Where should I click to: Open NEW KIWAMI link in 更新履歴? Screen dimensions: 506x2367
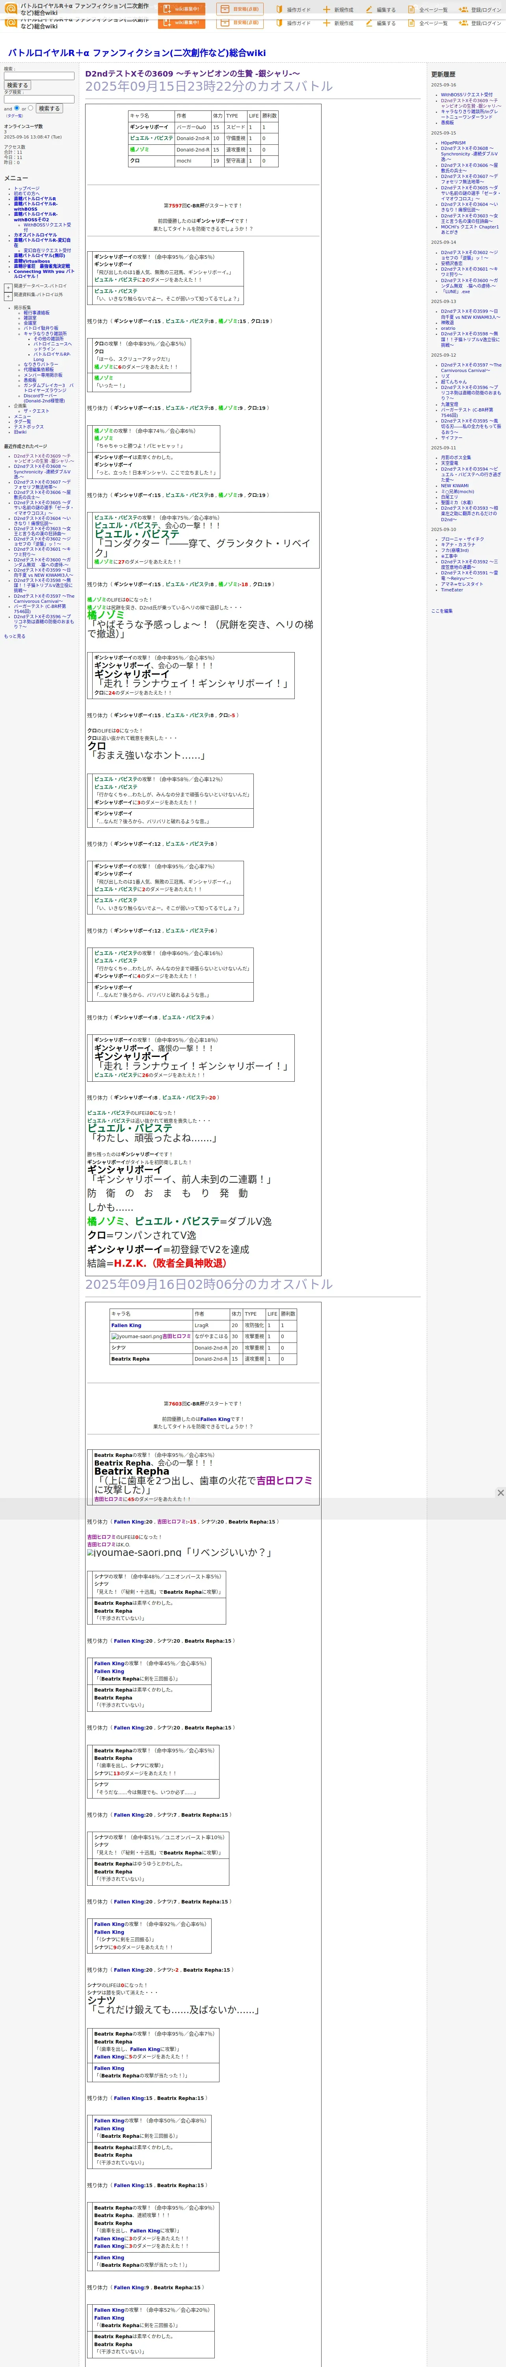pos(455,486)
